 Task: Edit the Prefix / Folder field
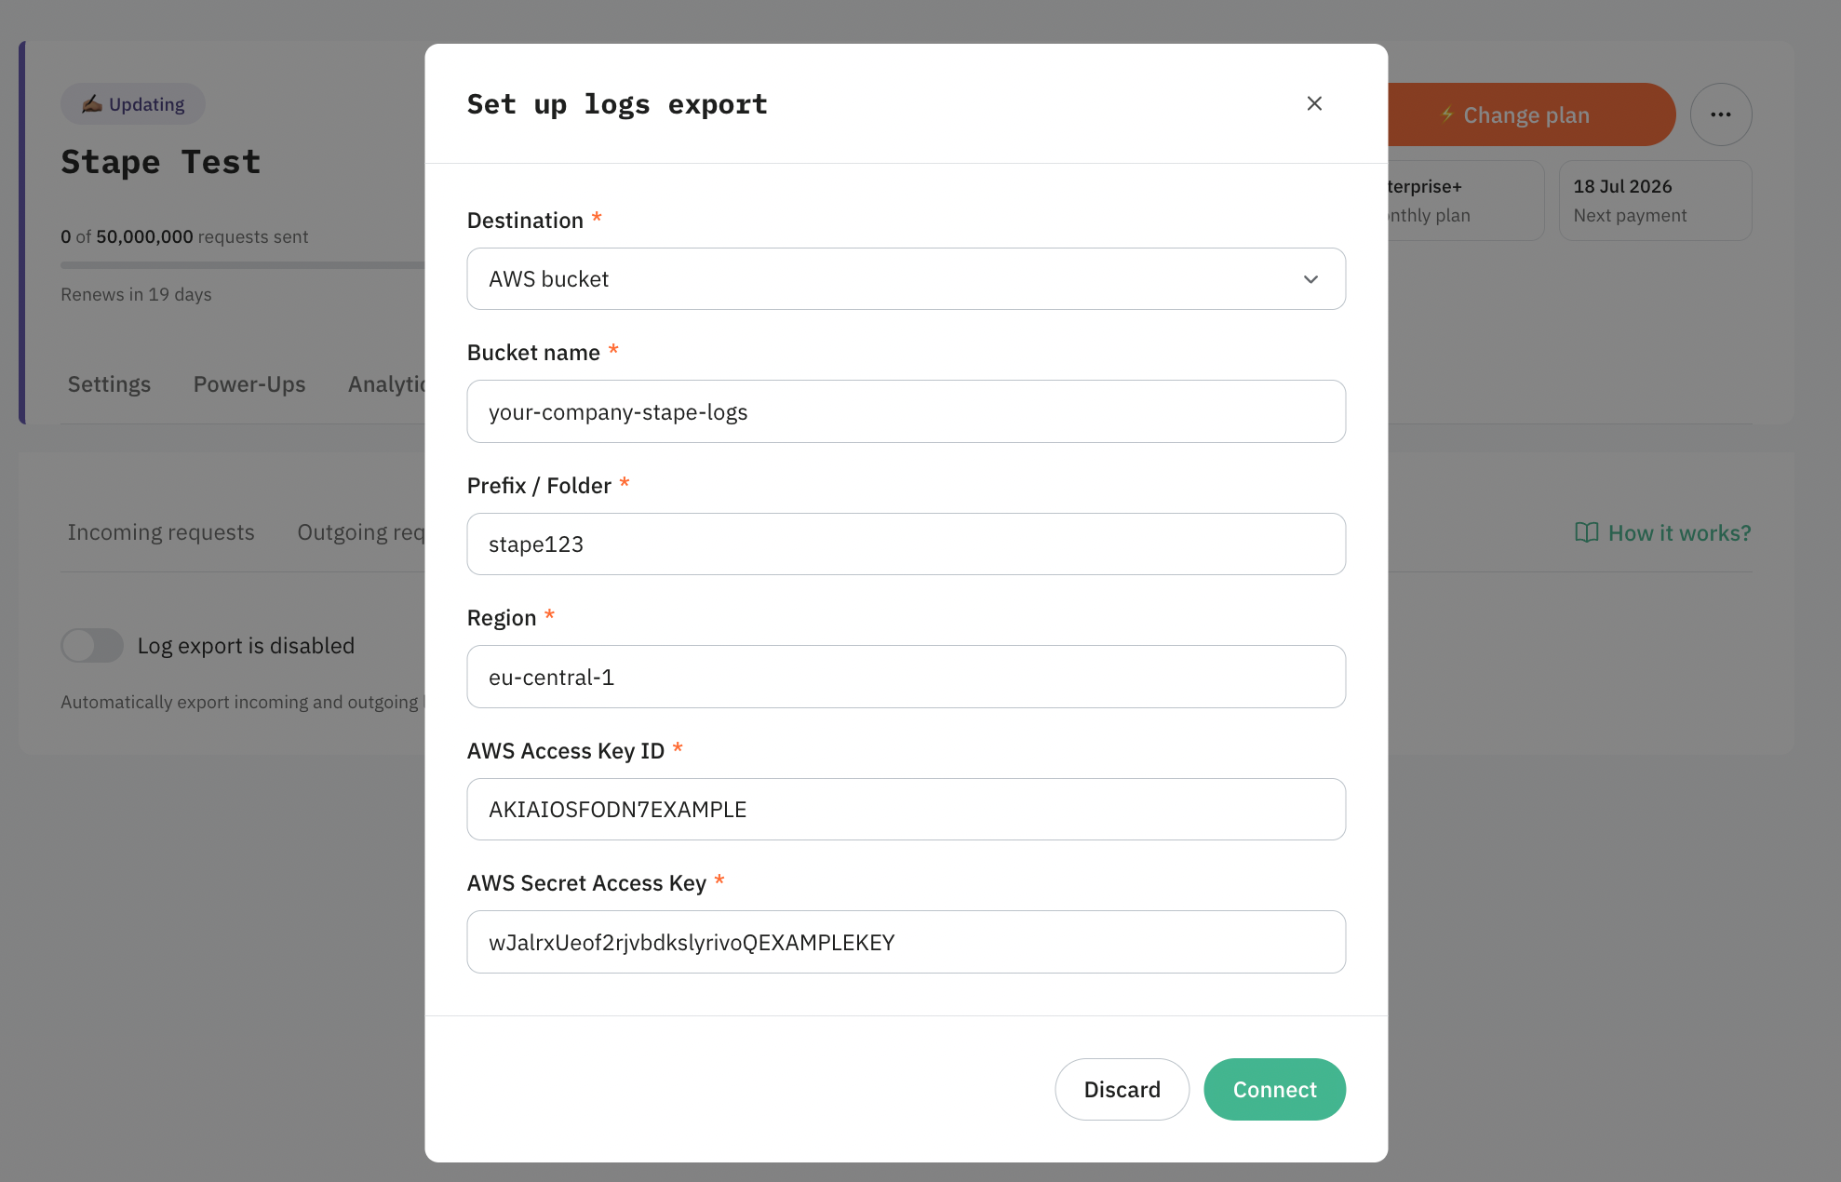906,544
